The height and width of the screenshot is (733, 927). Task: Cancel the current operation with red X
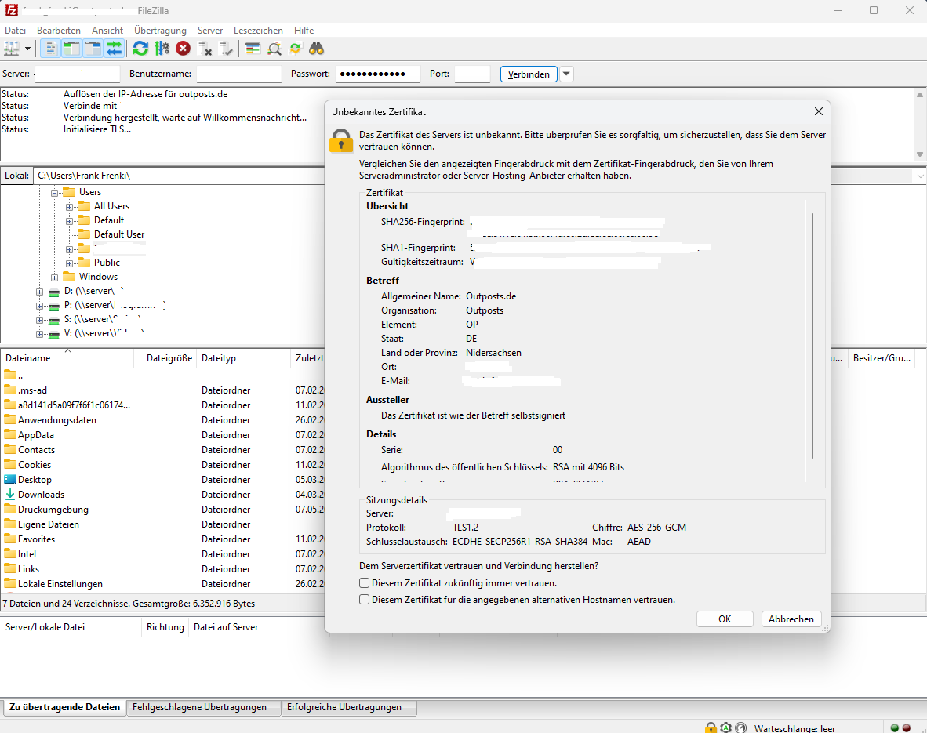184,49
